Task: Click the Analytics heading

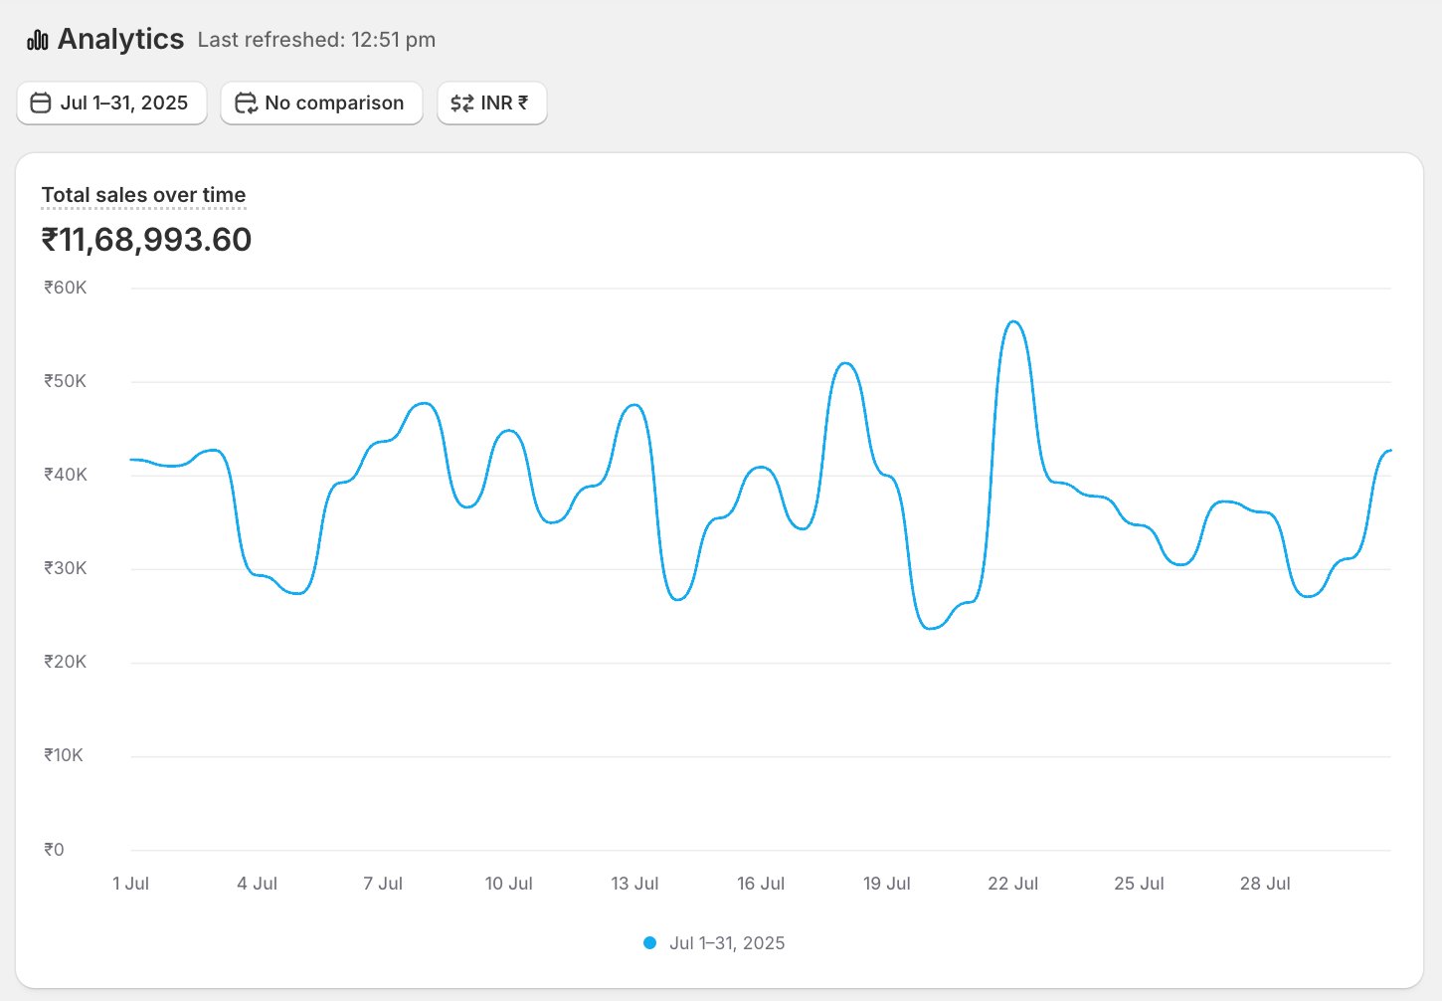Action: pos(120,39)
